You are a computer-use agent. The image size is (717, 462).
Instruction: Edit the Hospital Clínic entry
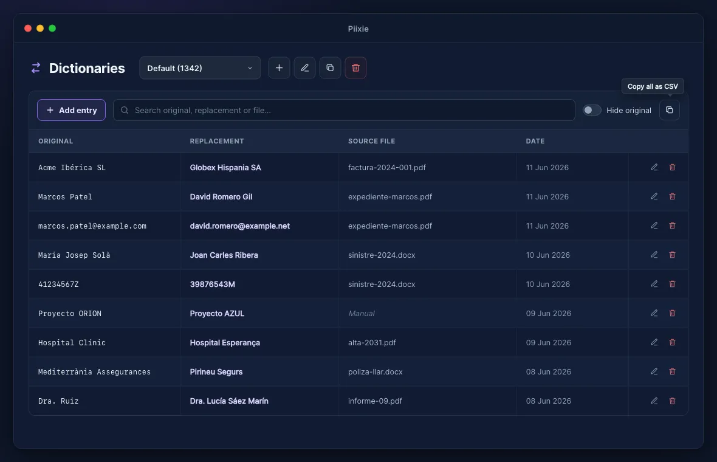pyautogui.click(x=654, y=343)
